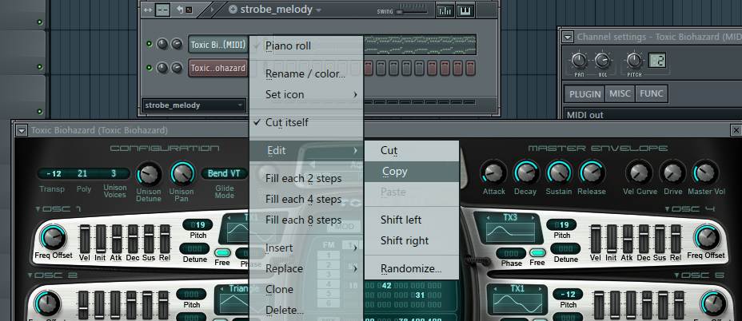Choose Clone from context menu
Screen dimensions: 742x321
pyautogui.click(x=306, y=289)
